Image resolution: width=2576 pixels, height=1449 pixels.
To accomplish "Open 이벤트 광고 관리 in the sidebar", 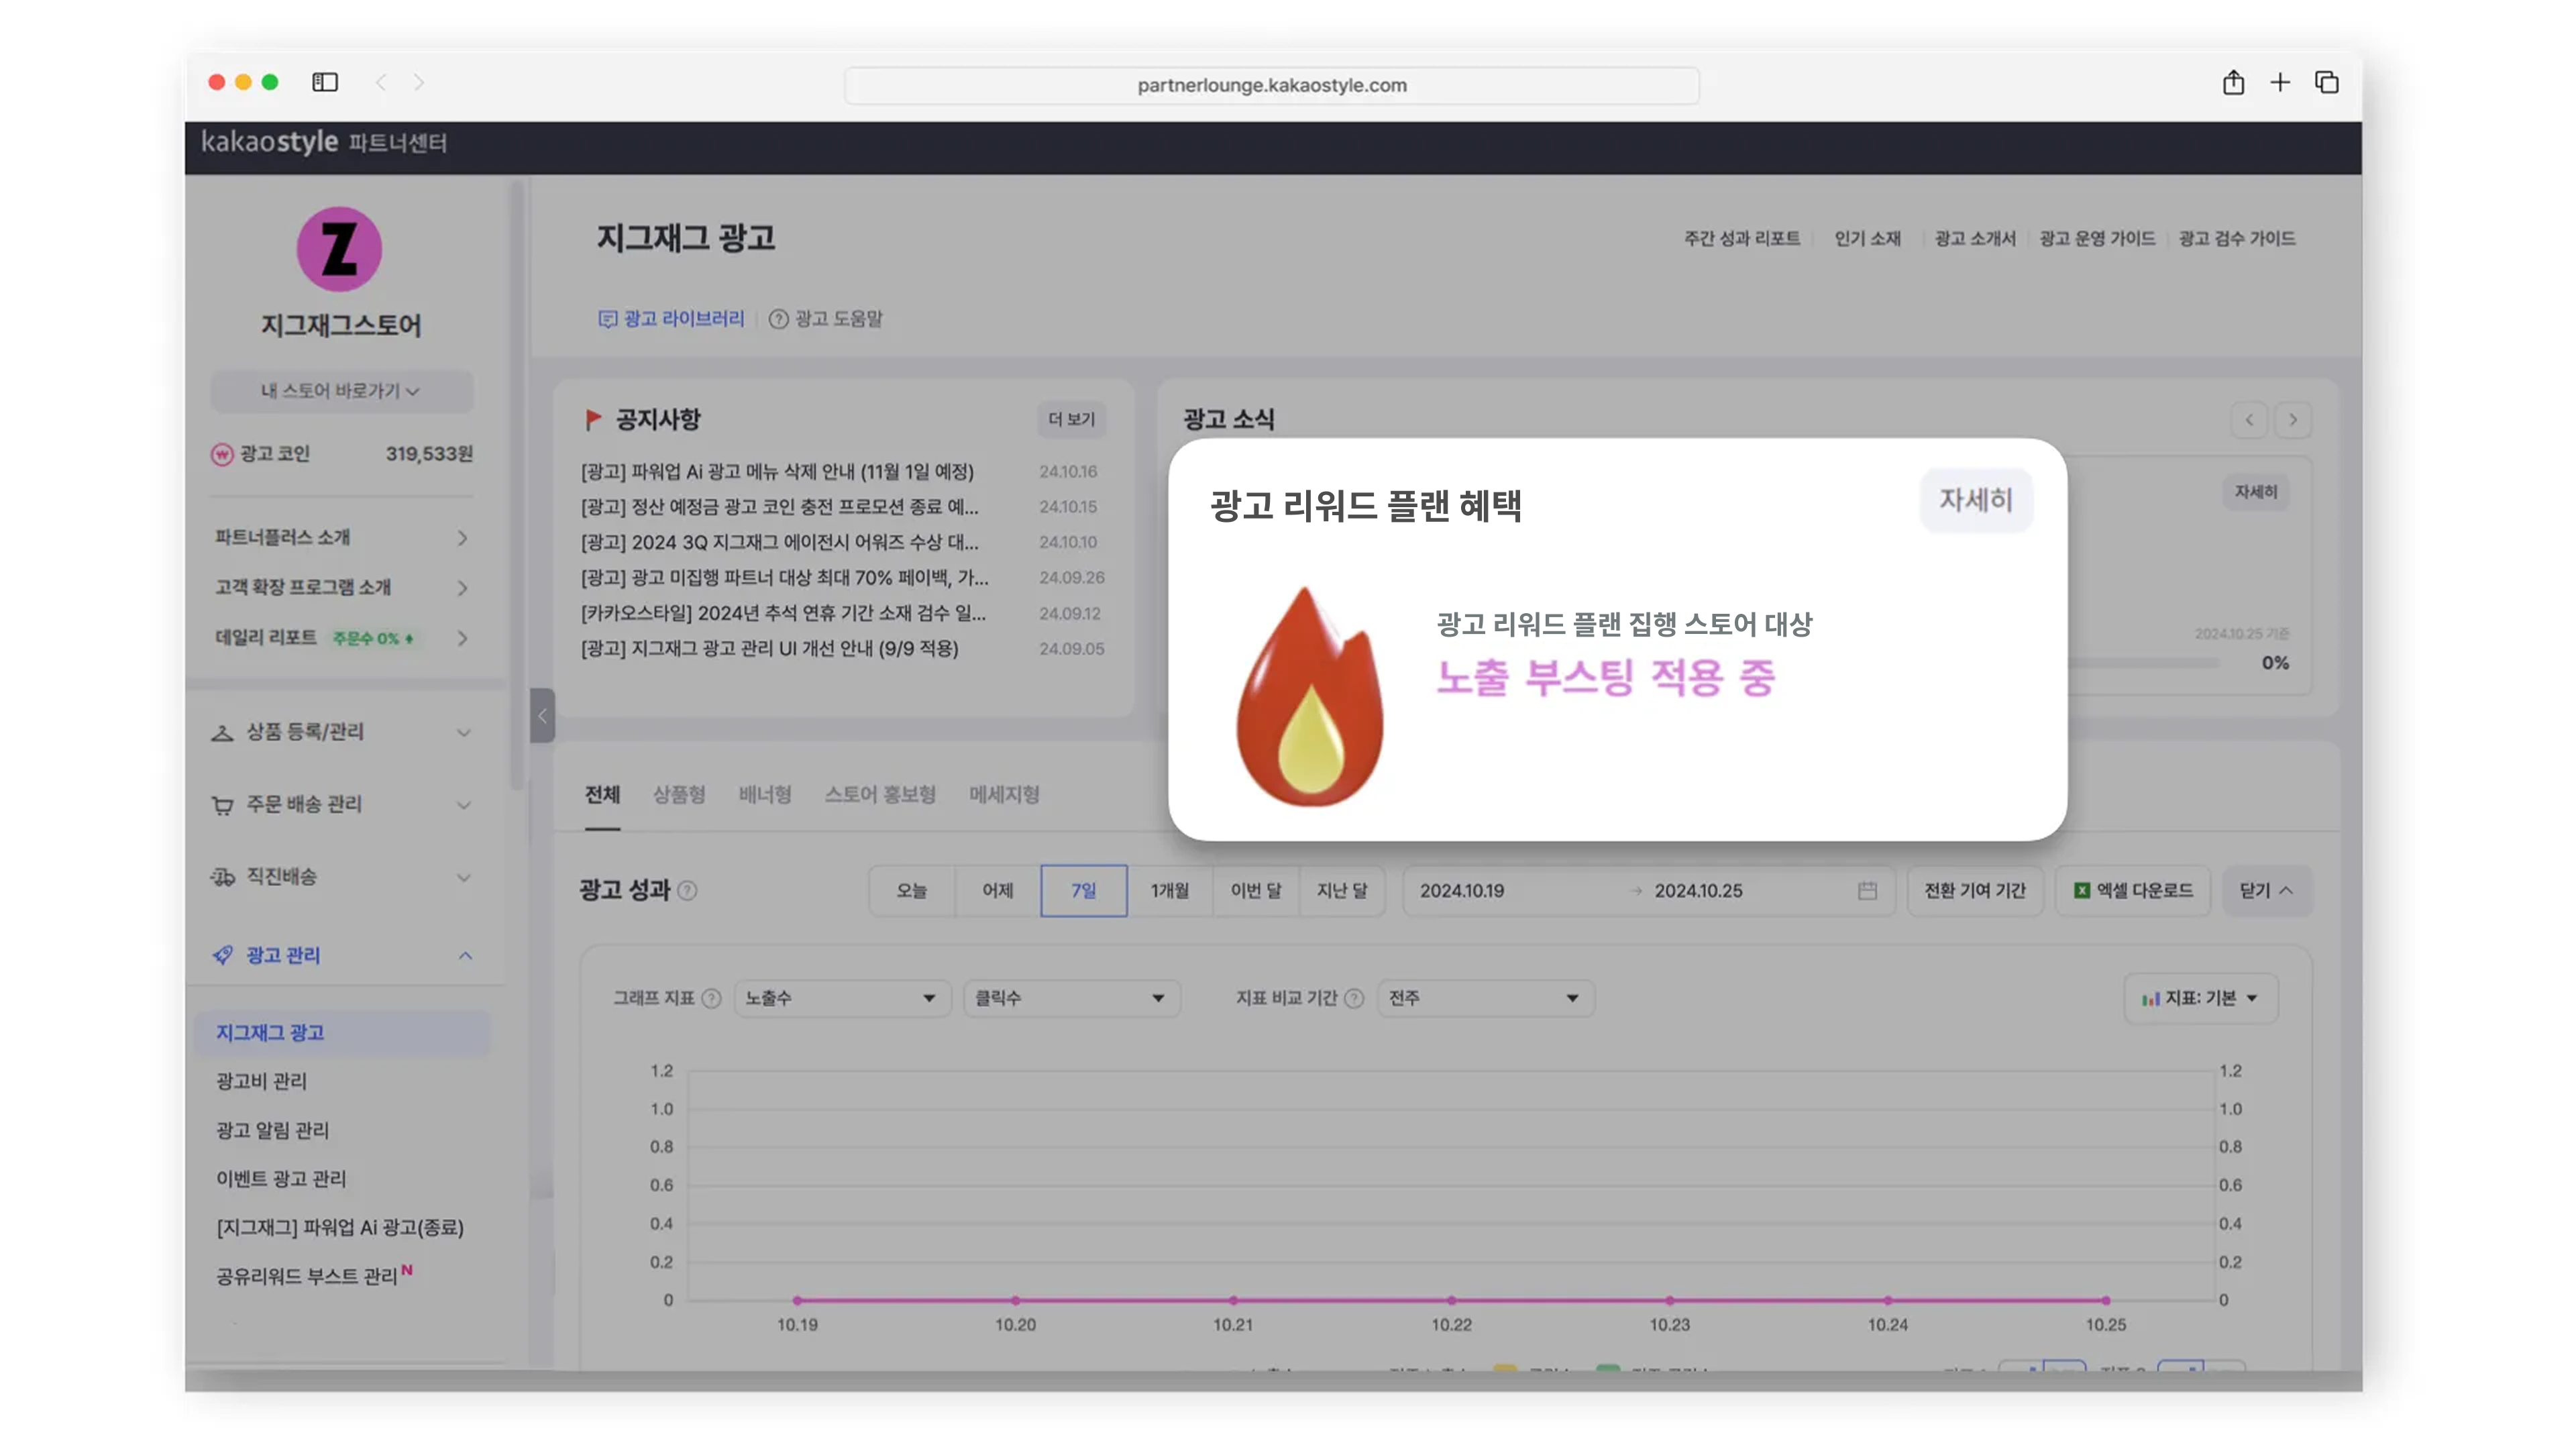I will 281,1179.
